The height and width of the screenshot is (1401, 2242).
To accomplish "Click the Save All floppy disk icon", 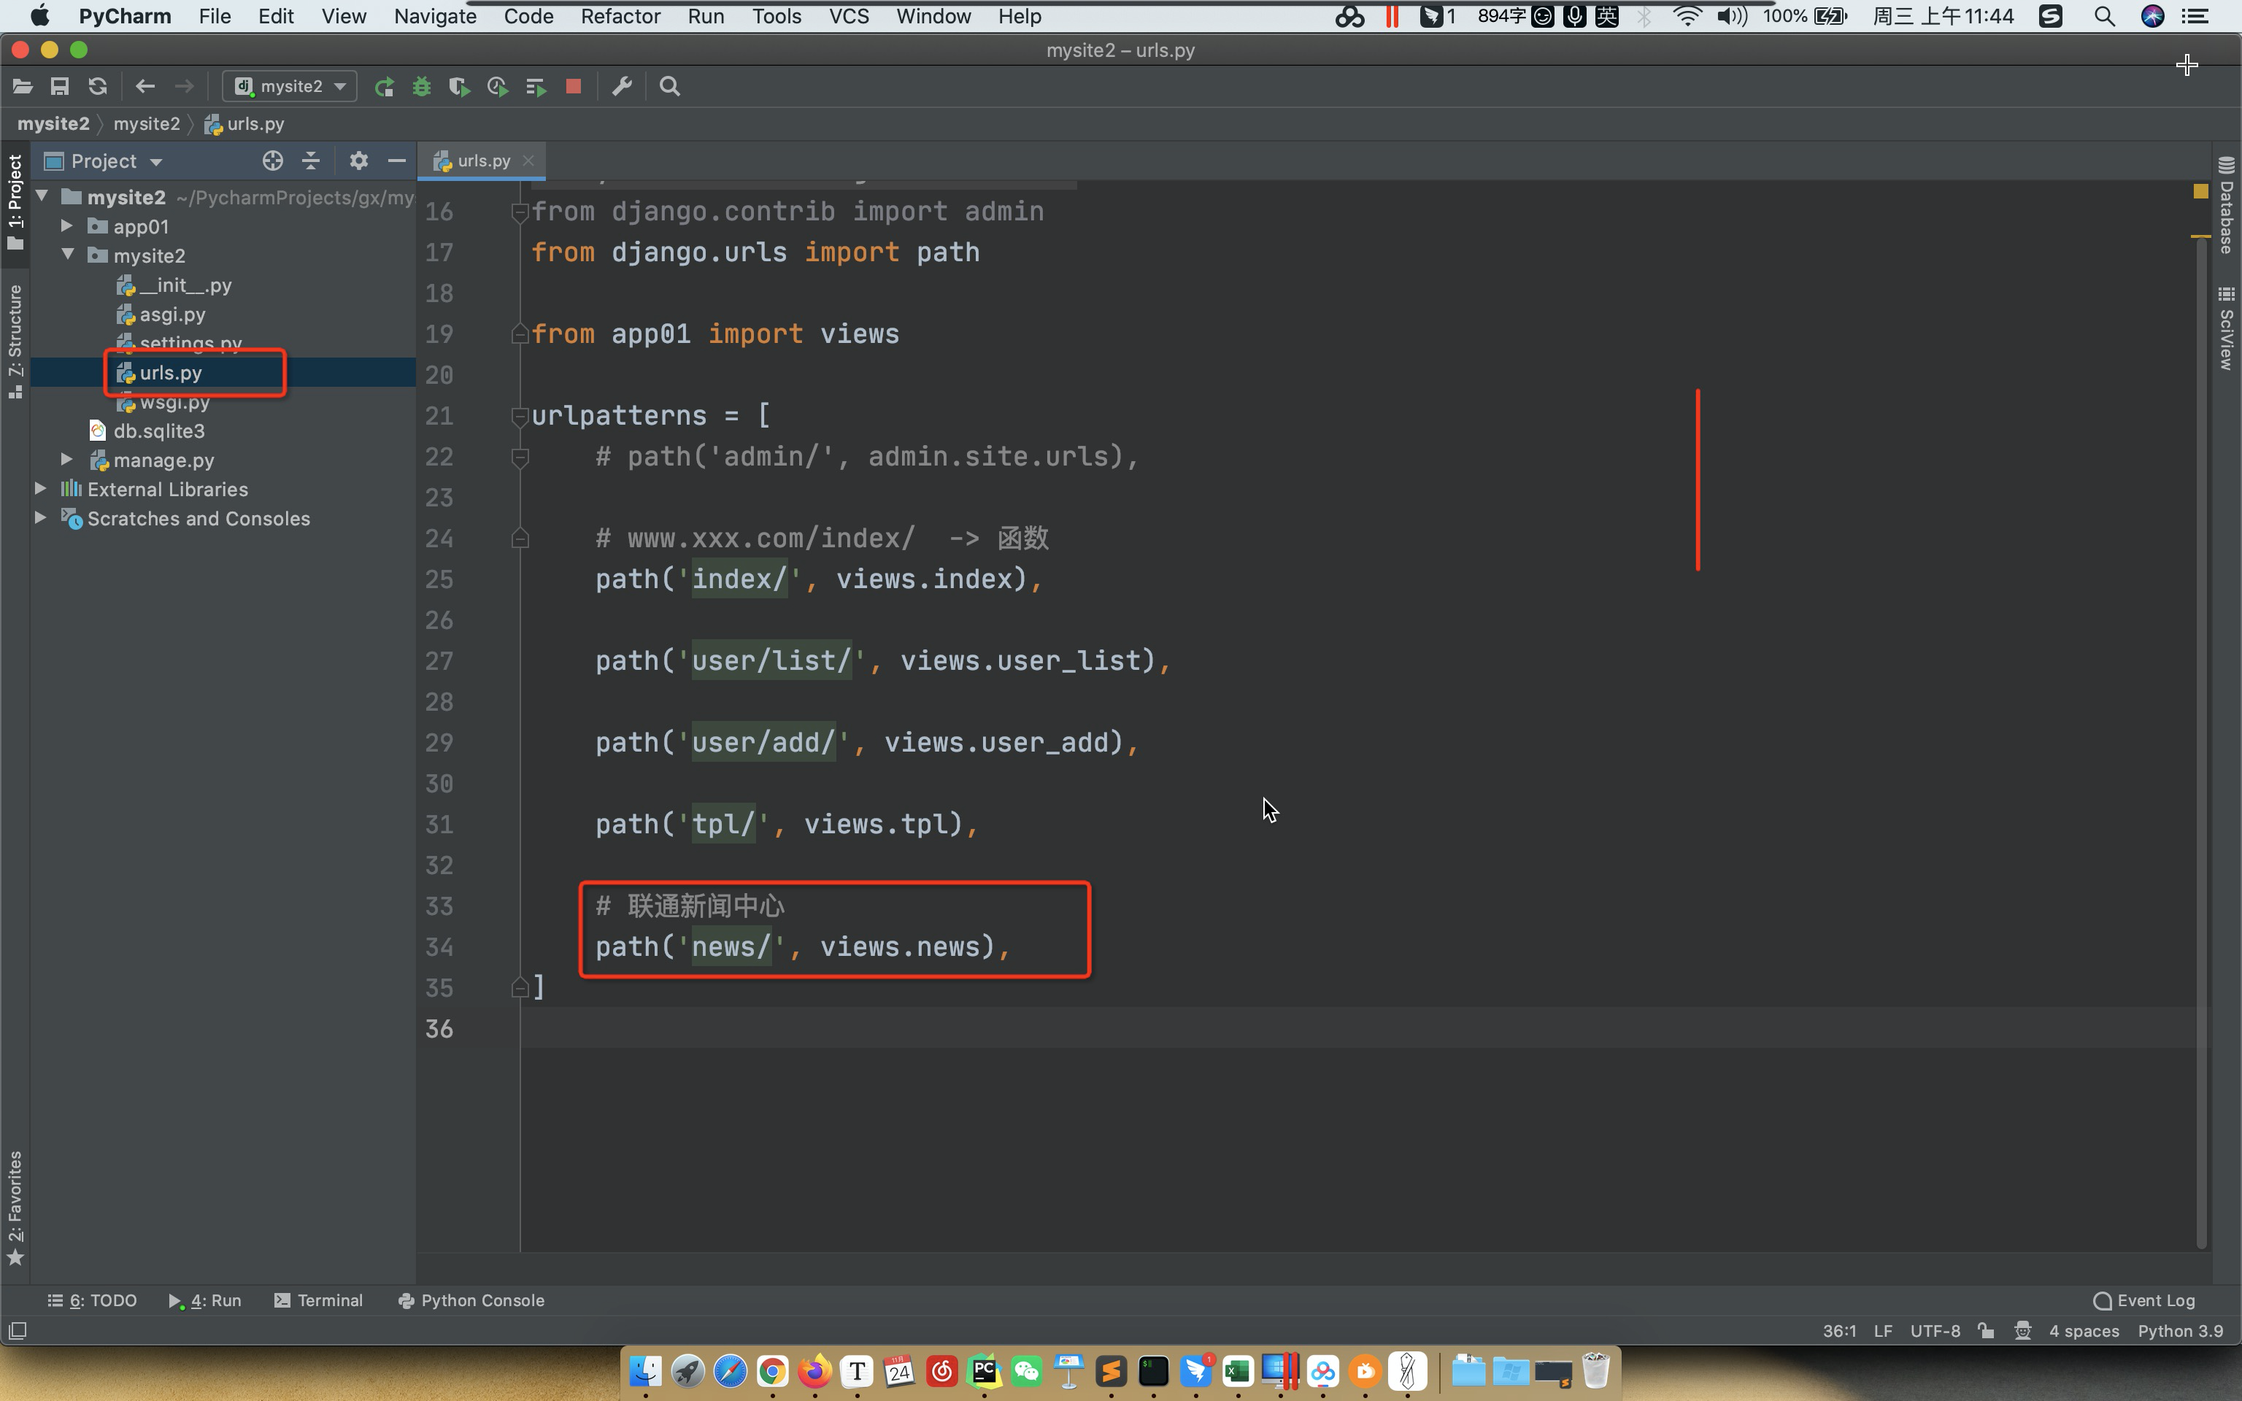I will tap(59, 86).
